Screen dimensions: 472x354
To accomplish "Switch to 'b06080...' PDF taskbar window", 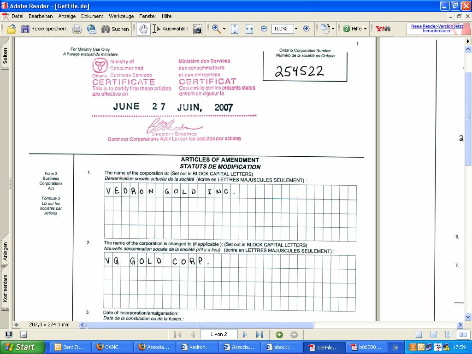I will 366,347.
